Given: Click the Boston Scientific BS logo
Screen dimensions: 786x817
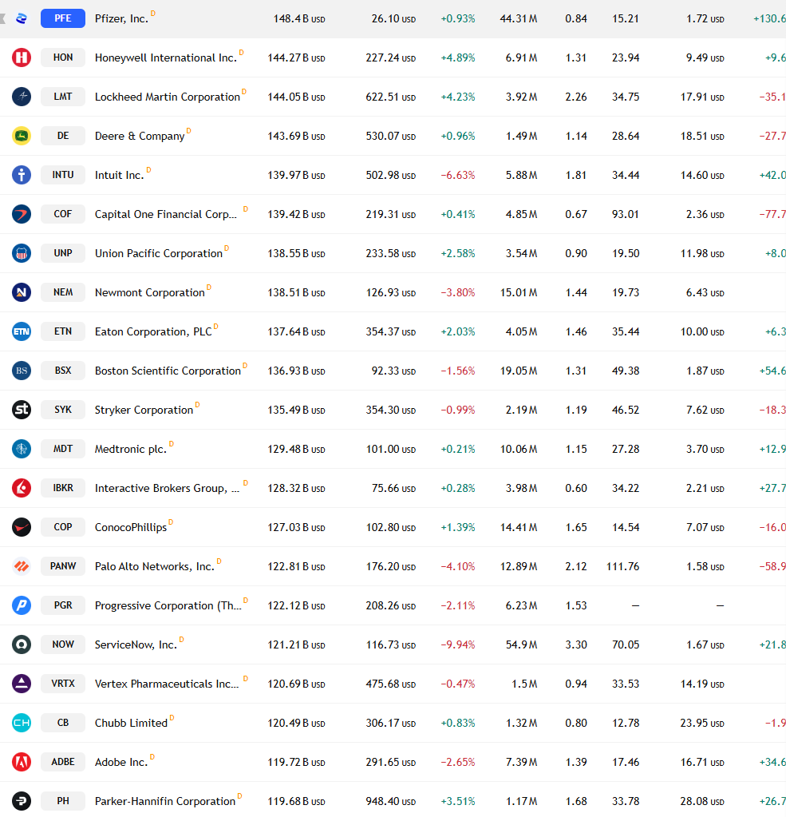Looking at the screenshot, I should click(x=22, y=371).
